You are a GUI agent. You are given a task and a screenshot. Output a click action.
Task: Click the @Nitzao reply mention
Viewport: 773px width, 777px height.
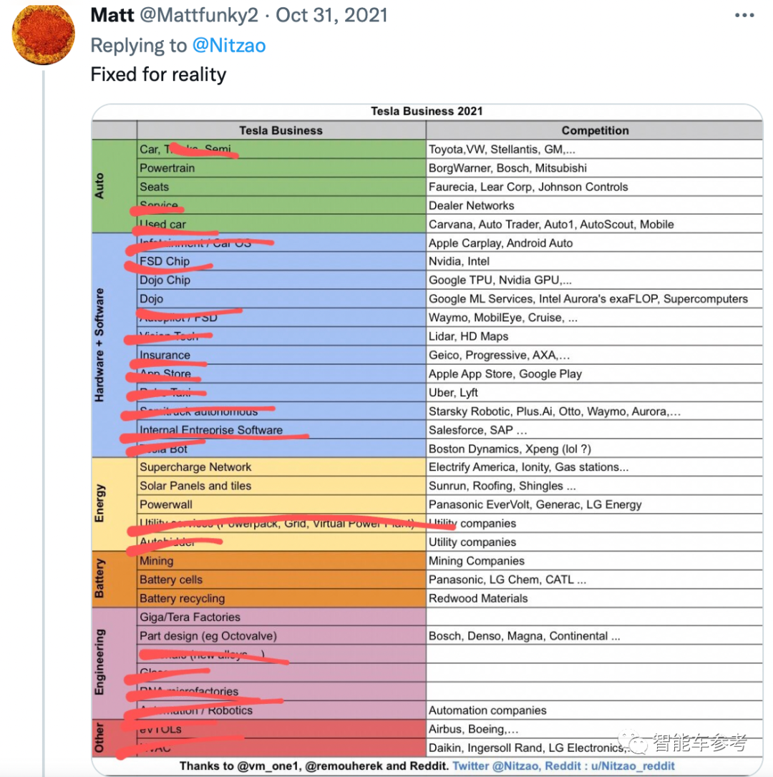(229, 46)
